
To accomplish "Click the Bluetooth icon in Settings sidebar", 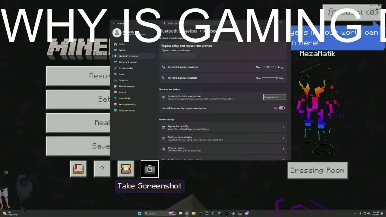I will pos(115,56).
